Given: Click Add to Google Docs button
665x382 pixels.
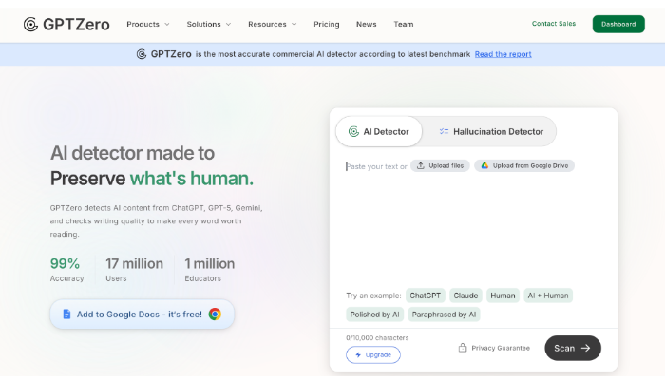Looking at the screenshot, I should point(142,315).
